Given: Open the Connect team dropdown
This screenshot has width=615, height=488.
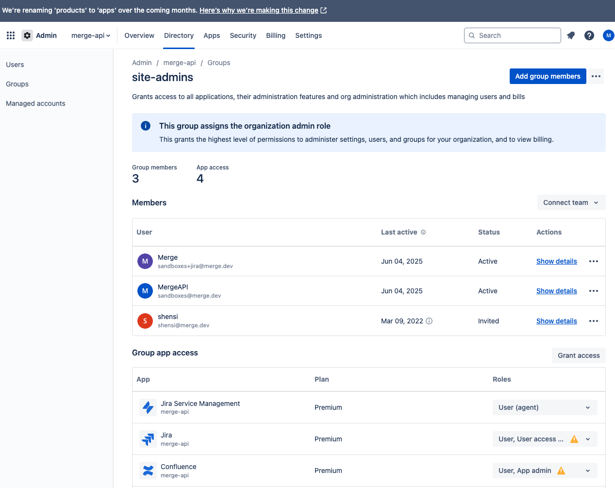Looking at the screenshot, I should point(571,202).
